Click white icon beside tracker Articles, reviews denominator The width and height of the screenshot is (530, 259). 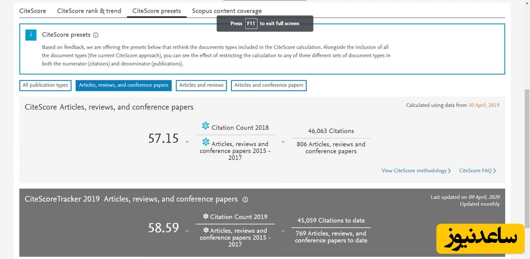pyautogui.click(x=205, y=230)
